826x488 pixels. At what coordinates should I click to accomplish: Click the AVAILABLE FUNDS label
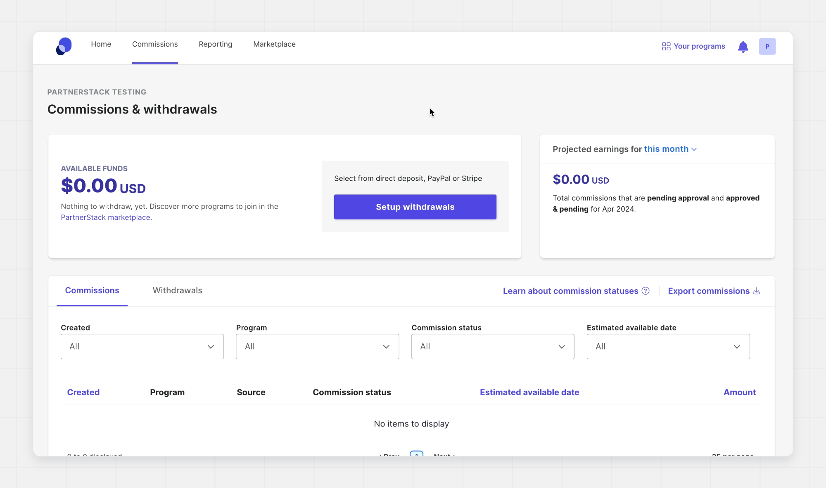[x=94, y=168]
